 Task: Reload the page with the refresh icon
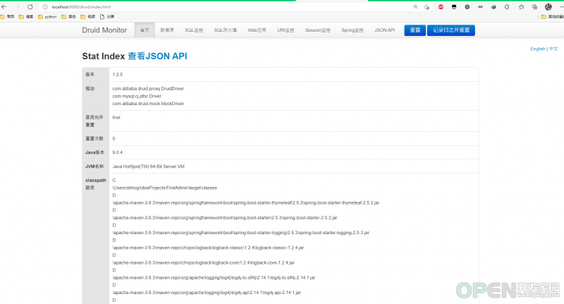point(30,7)
